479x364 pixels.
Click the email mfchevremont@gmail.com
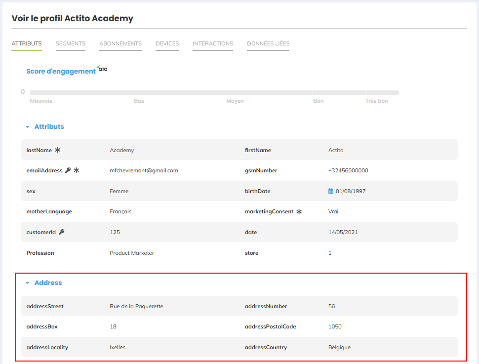point(144,170)
